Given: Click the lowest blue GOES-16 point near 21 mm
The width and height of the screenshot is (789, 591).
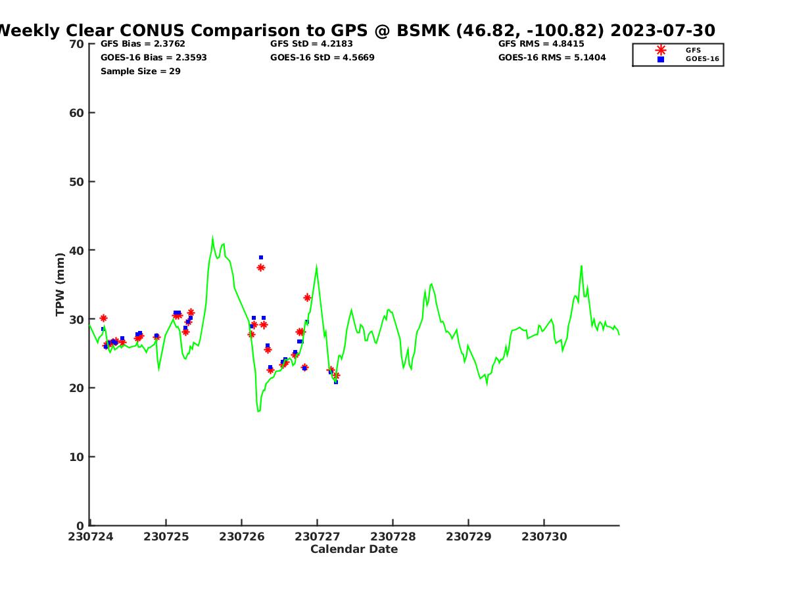Looking at the screenshot, I should click(336, 382).
